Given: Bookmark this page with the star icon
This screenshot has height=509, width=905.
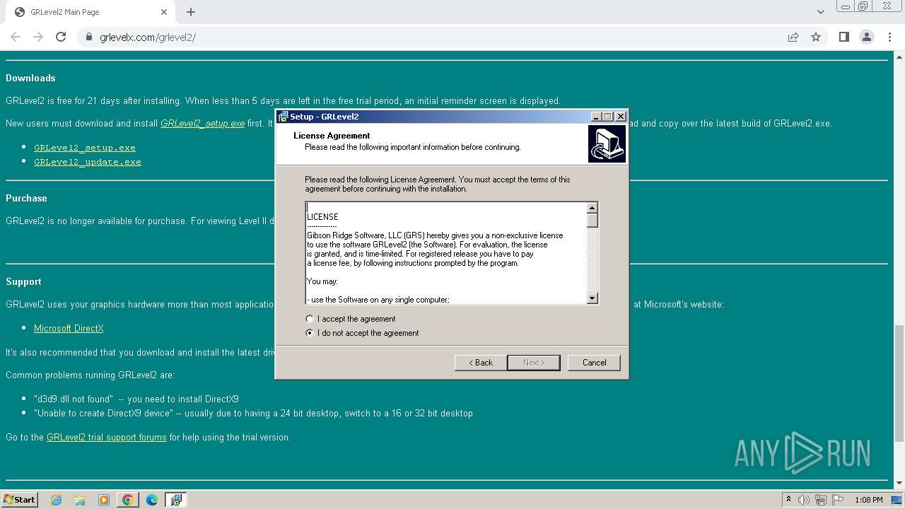Looking at the screenshot, I should click(x=816, y=37).
